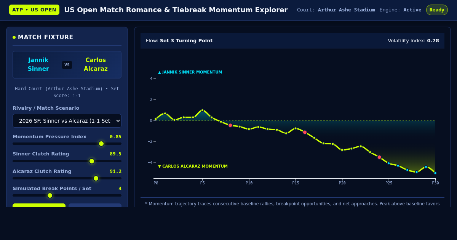The width and height of the screenshot is (457, 240).
Task: Click the VS badge between players
Action: 67,65
